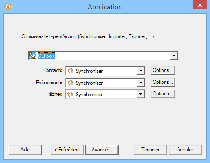
Task: Expand the Evènements action dropdown arrow
Action: point(141,83)
